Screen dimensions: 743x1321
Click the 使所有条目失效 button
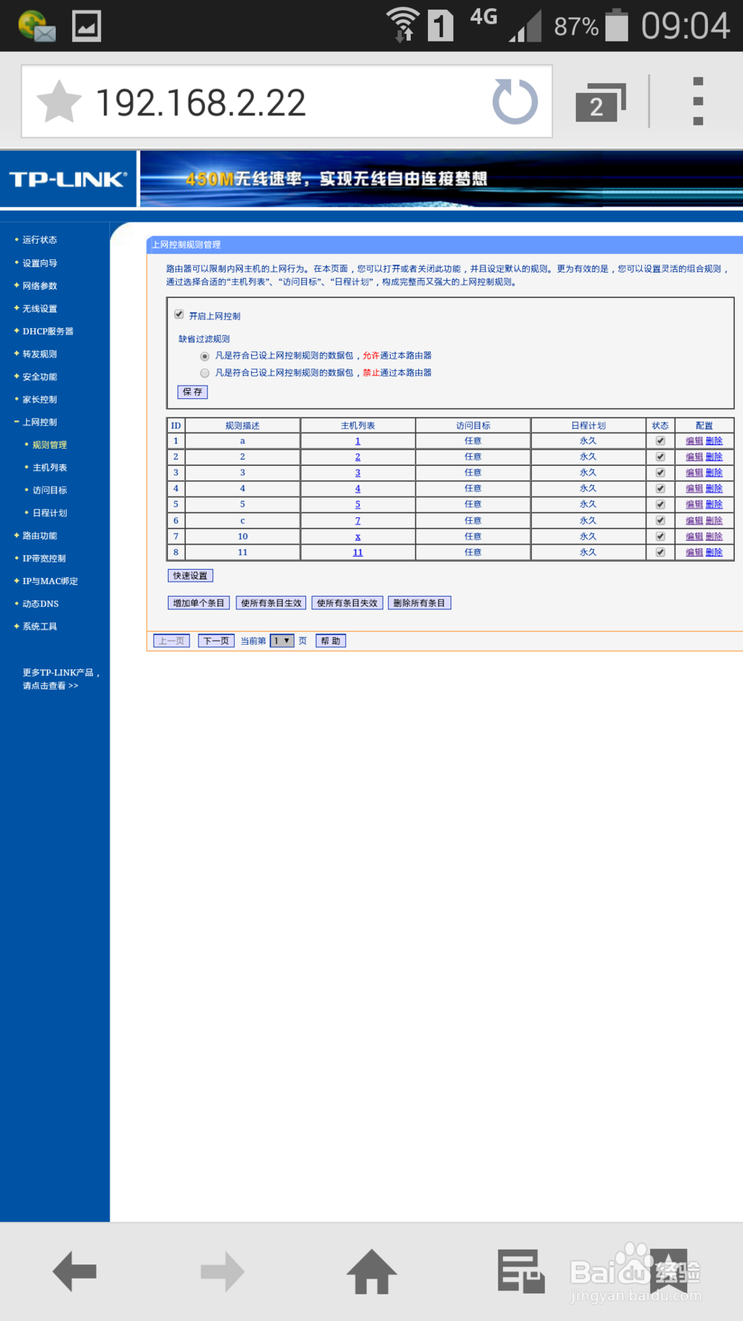347,603
